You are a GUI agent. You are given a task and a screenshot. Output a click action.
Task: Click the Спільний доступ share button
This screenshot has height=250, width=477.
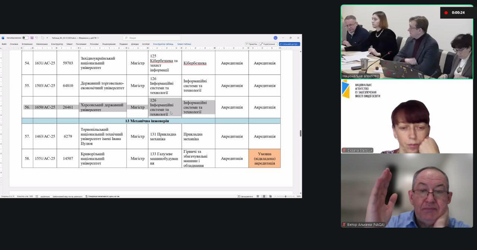point(290,44)
